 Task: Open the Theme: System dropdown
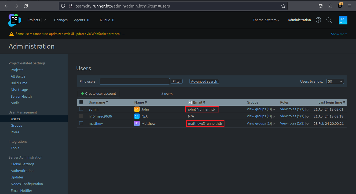[266, 20]
